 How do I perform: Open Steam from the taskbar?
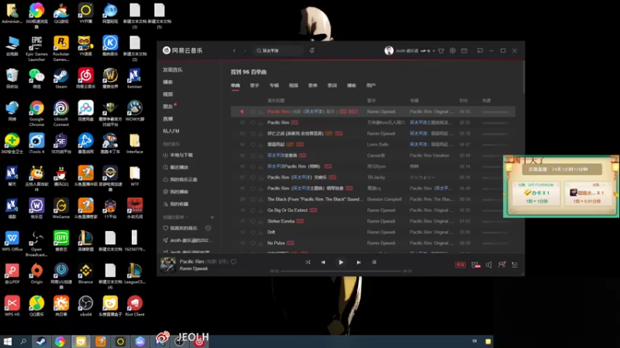click(x=41, y=341)
